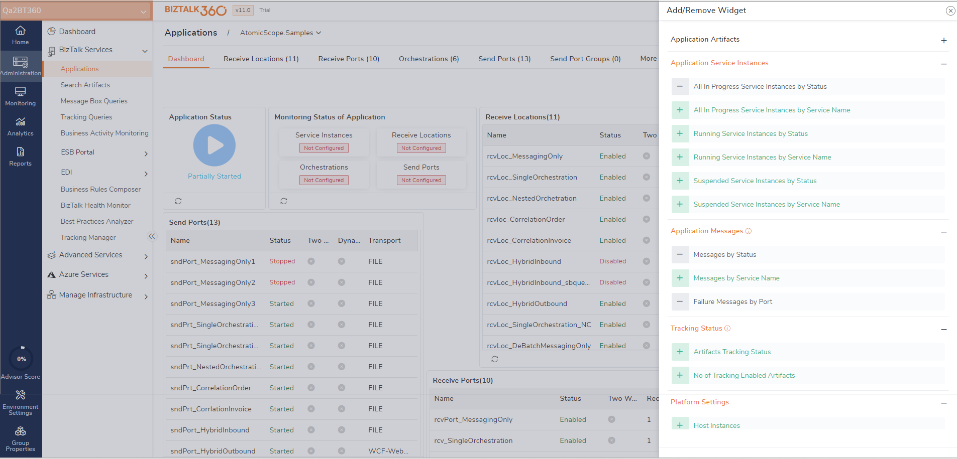Image resolution: width=957 pixels, height=459 pixels.
Task: Open Tracking Manager
Action: (88, 237)
